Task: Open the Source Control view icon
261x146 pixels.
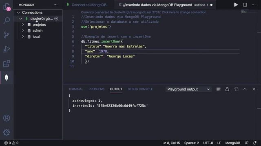Action: [7, 35]
